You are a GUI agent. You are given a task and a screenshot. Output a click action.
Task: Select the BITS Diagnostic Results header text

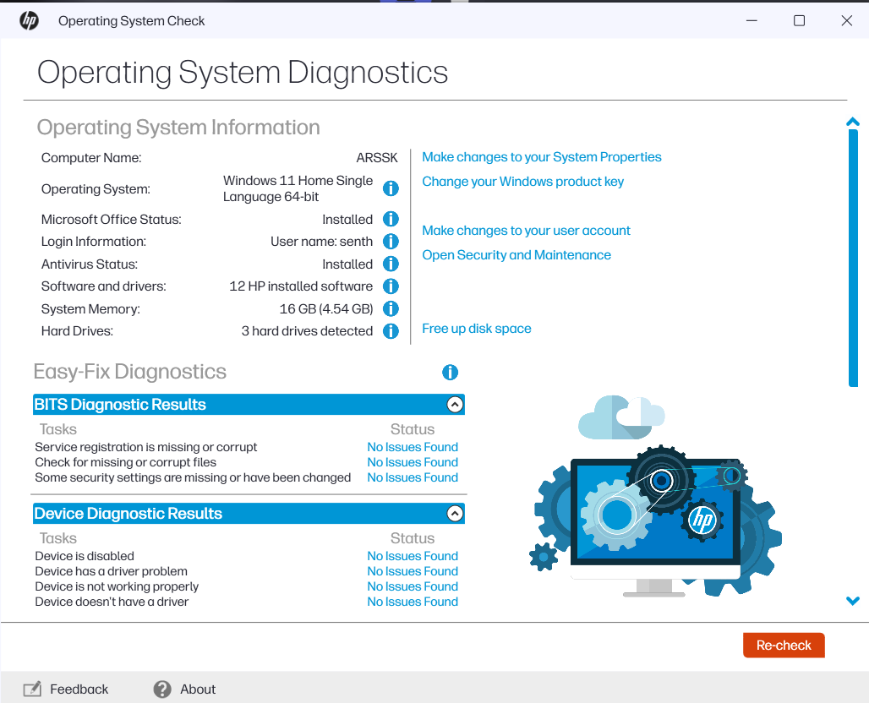click(120, 405)
